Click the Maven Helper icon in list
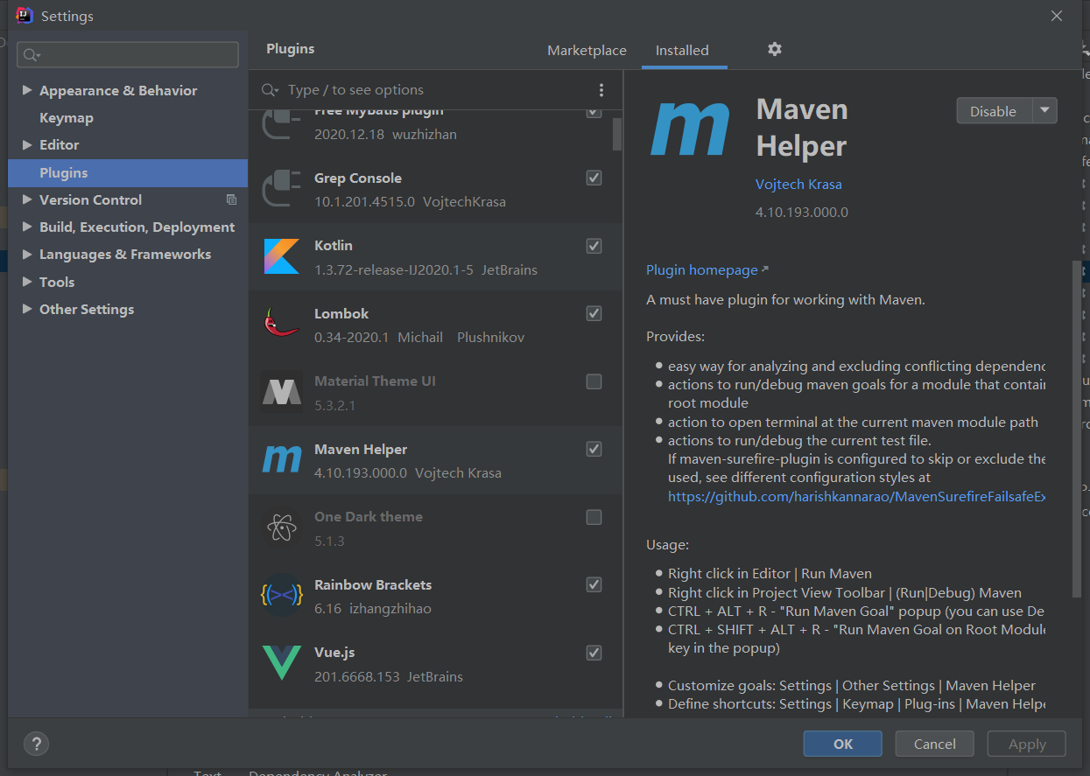 (x=282, y=459)
